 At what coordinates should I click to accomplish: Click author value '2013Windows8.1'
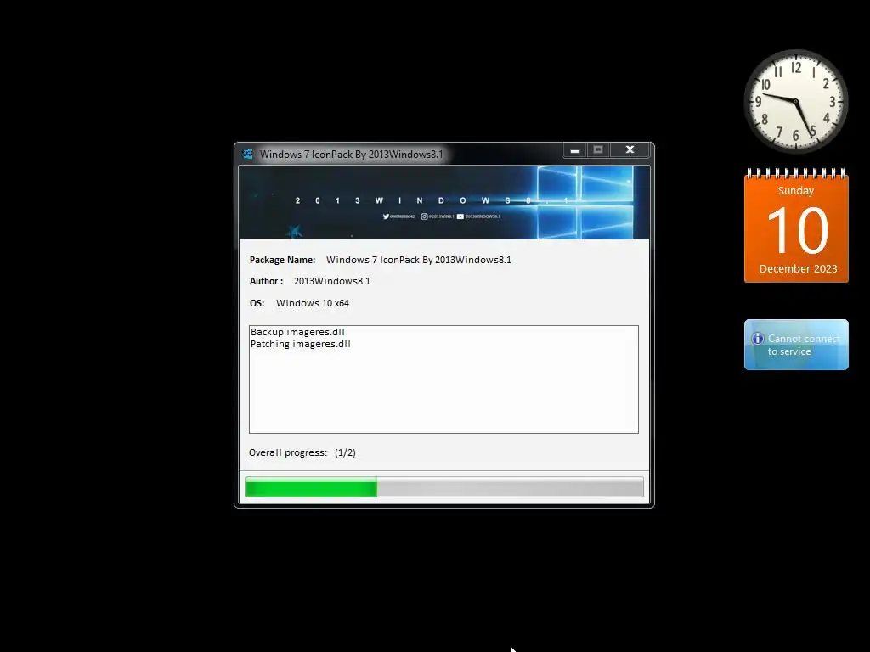332,281
